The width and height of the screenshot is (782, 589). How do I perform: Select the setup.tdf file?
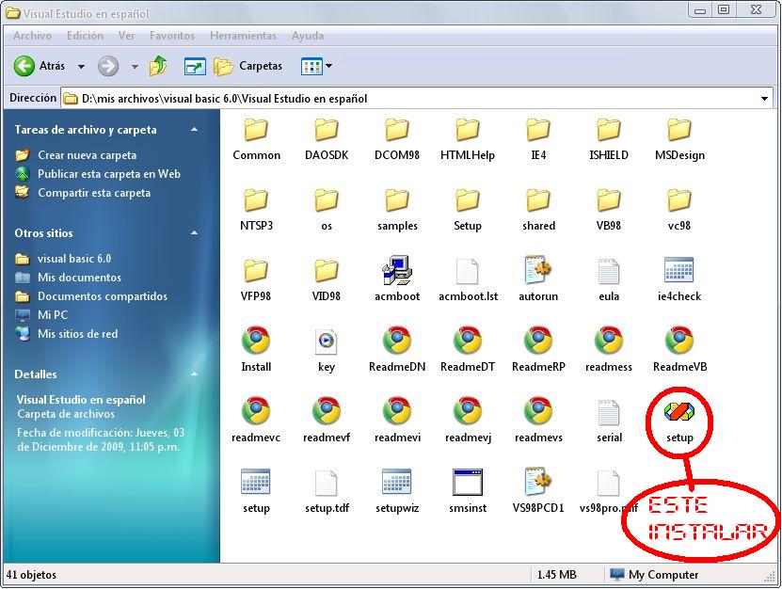tap(327, 491)
